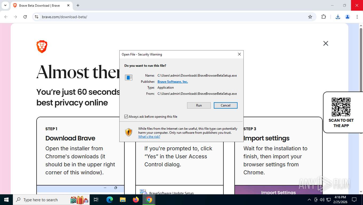Reload the Brave download page
The width and height of the screenshot is (363, 205).
point(25,17)
